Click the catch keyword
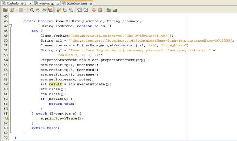The height and width of the screenshot is (141, 237). coord(41,113)
